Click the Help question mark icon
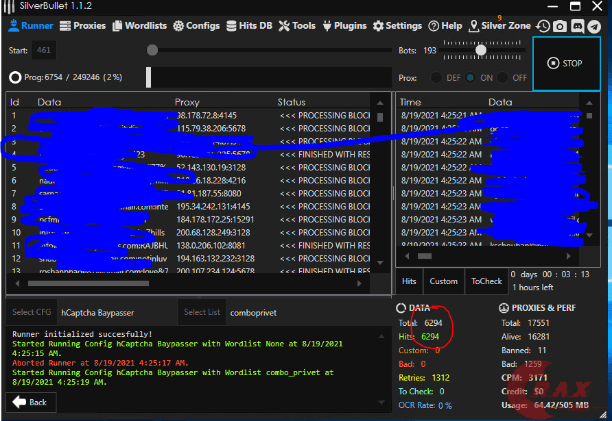 pyautogui.click(x=433, y=26)
